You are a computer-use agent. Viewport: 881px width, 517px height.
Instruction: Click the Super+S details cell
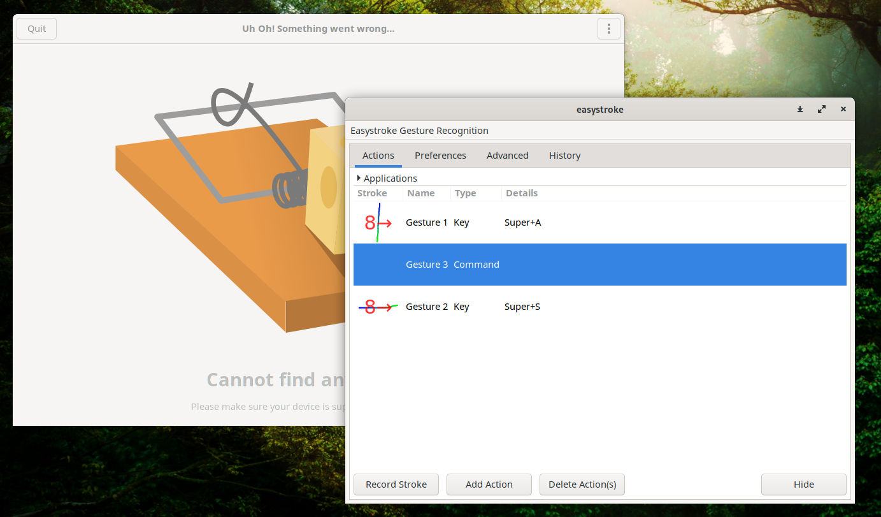point(522,307)
